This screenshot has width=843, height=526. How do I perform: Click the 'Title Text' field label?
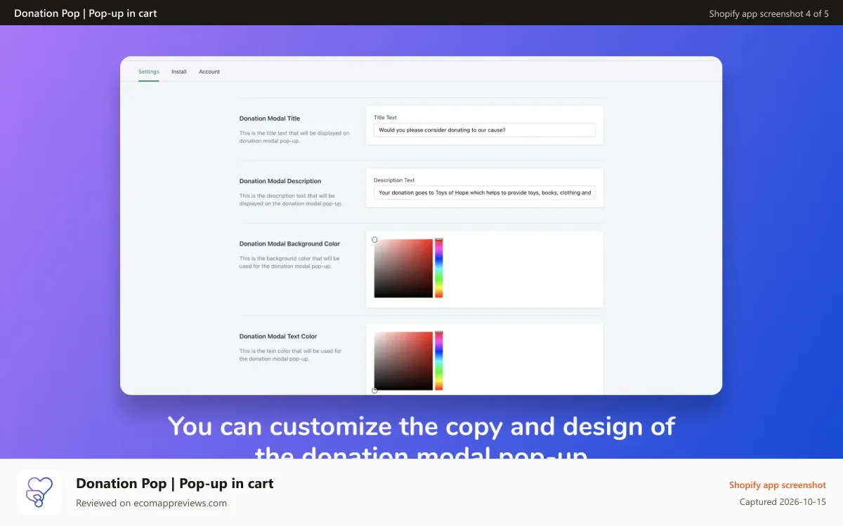click(x=385, y=117)
